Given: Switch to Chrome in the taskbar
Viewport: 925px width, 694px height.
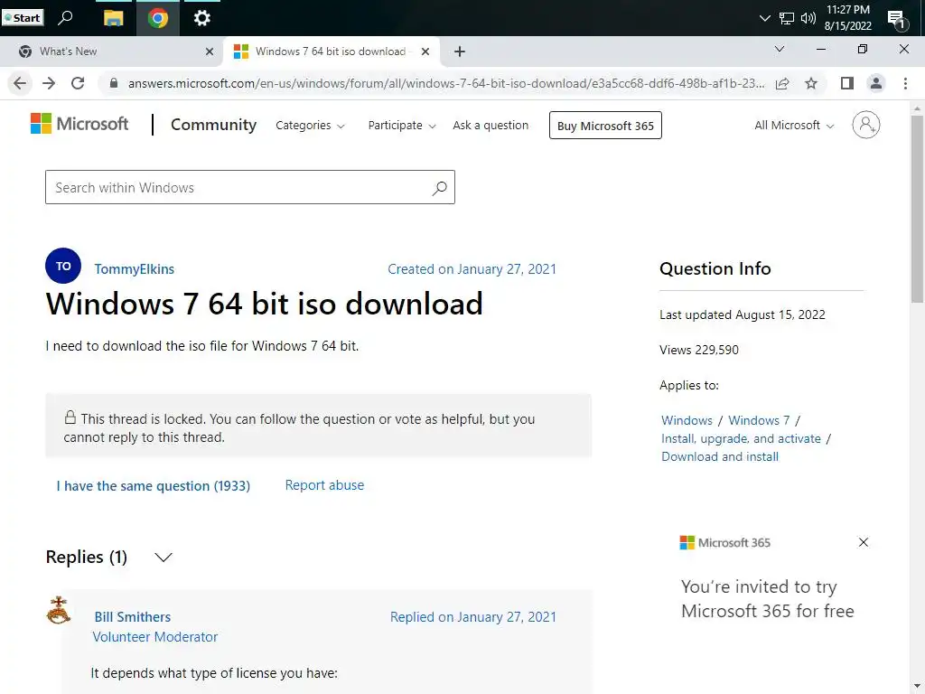Looking at the screenshot, I should (157, 18).
